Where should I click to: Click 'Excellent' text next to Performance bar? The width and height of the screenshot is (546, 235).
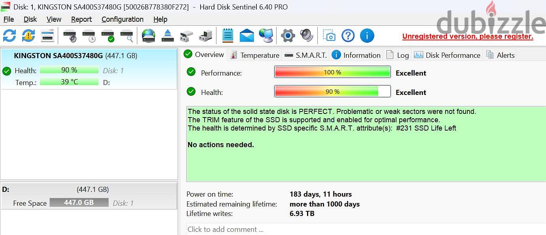411,73
